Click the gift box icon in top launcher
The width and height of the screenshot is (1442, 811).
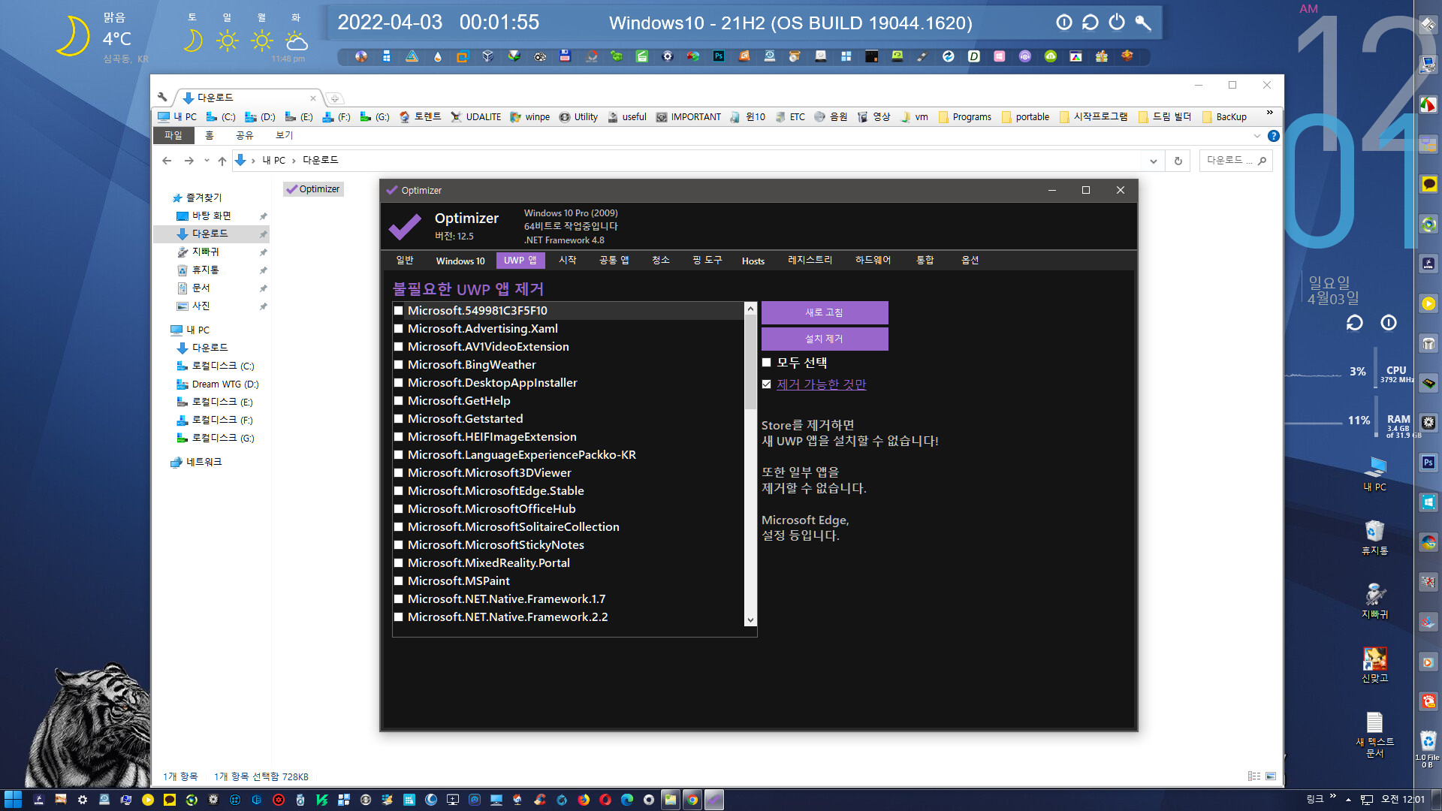coord(1102,56)
